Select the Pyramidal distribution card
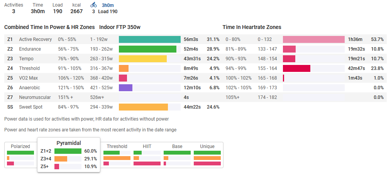 (69, 155)
